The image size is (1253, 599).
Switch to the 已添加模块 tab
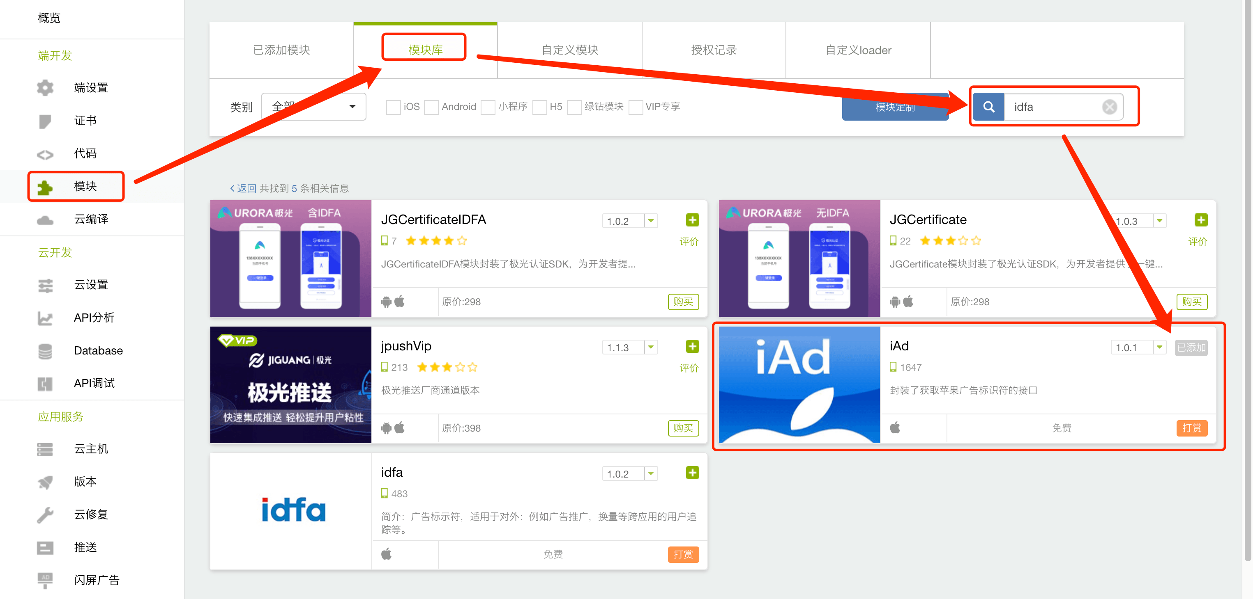282,50
